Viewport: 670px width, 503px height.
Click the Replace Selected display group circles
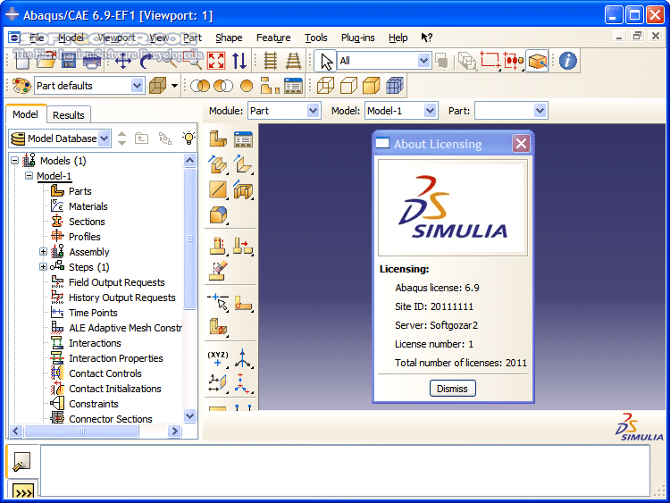click(x=199, y=86)
